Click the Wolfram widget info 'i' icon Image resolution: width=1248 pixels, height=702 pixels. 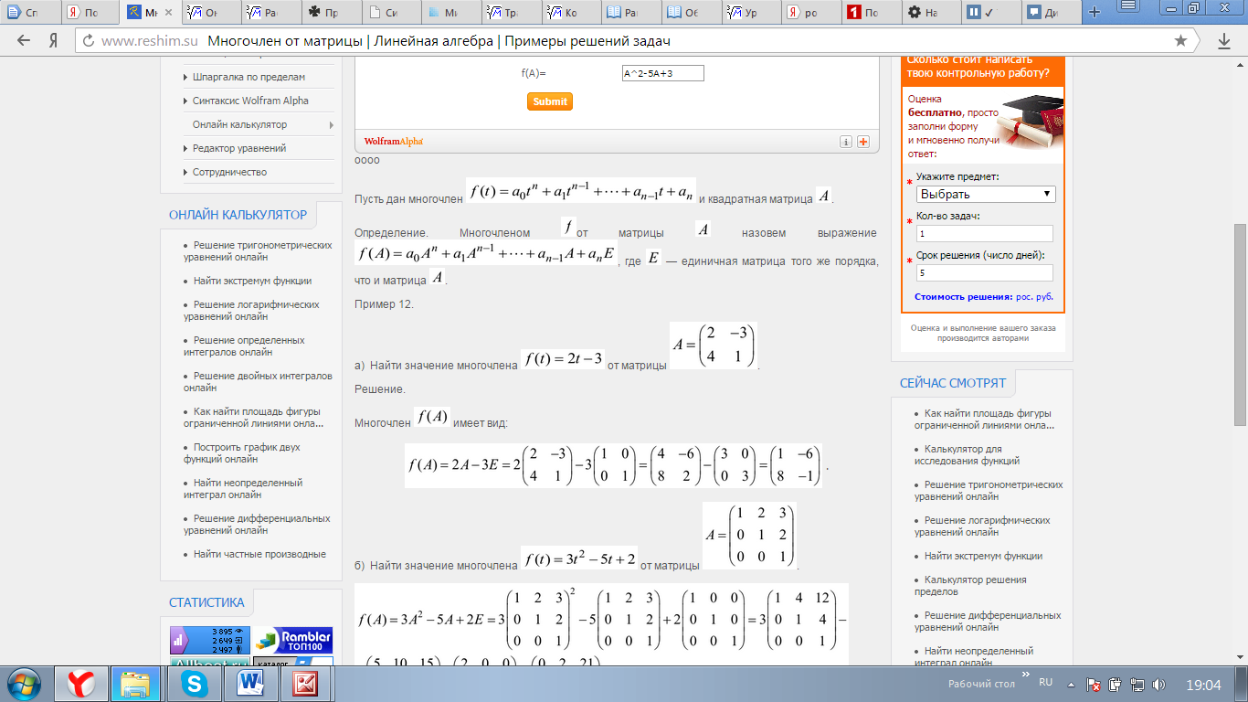846,142
